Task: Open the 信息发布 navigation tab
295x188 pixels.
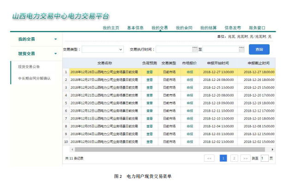Action: tap(232, 28)
